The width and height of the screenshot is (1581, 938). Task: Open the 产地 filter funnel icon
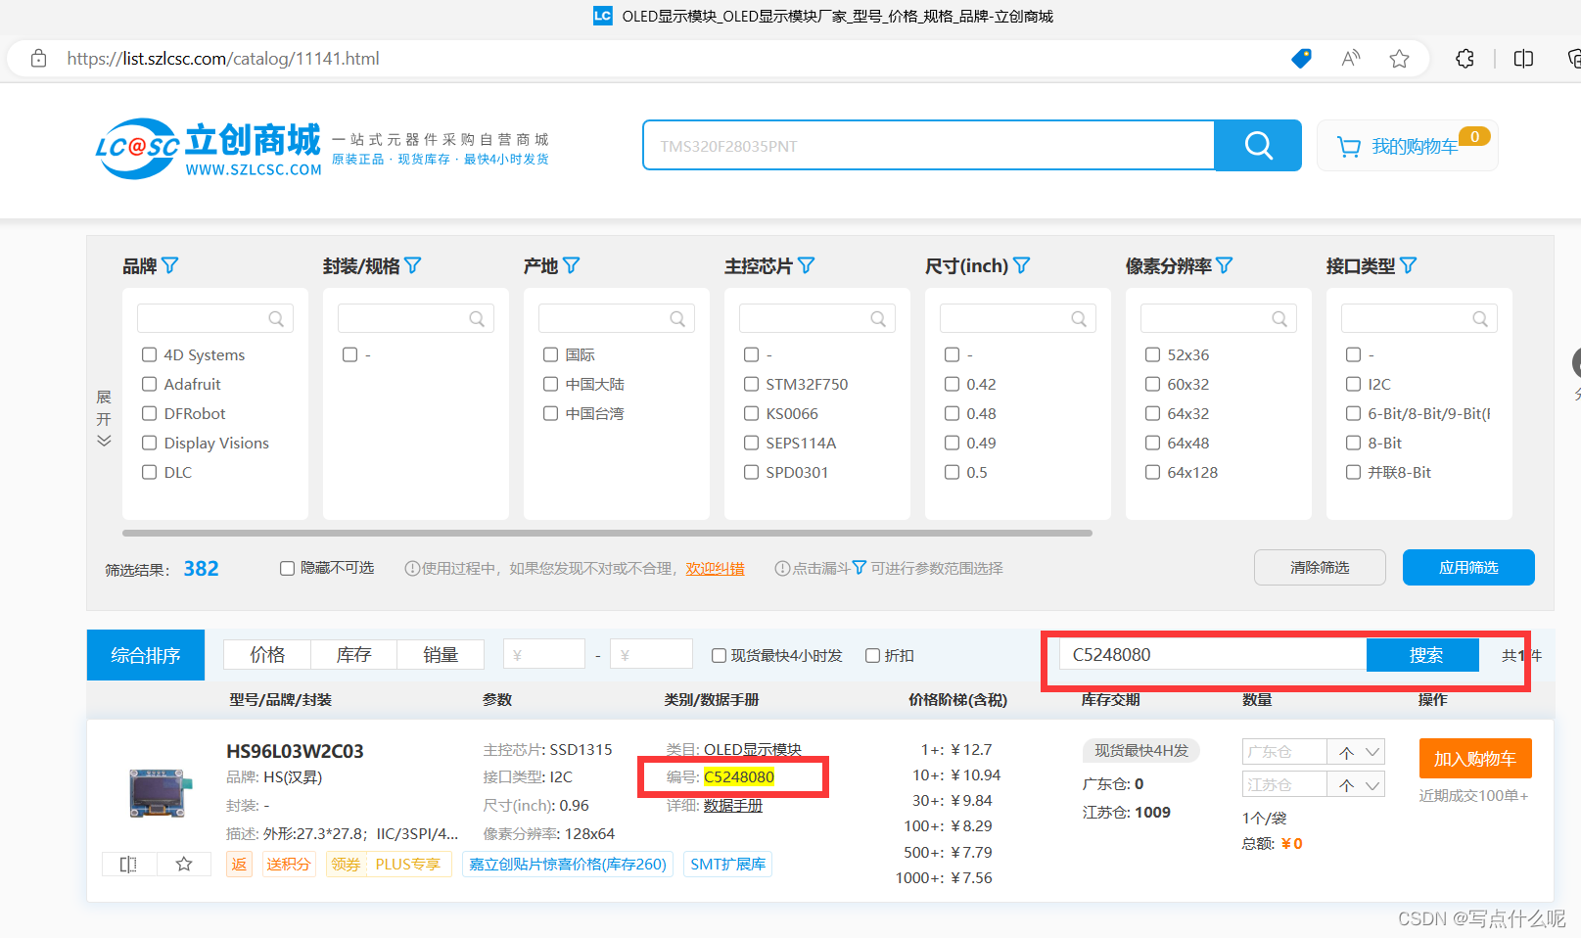click(x=572, y=265)
